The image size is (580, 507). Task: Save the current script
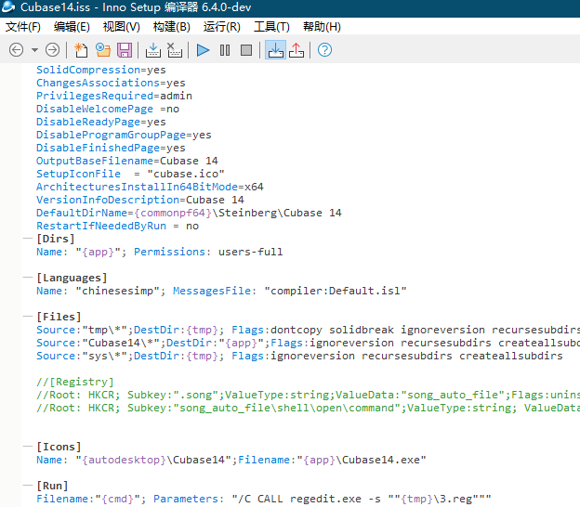125,50
